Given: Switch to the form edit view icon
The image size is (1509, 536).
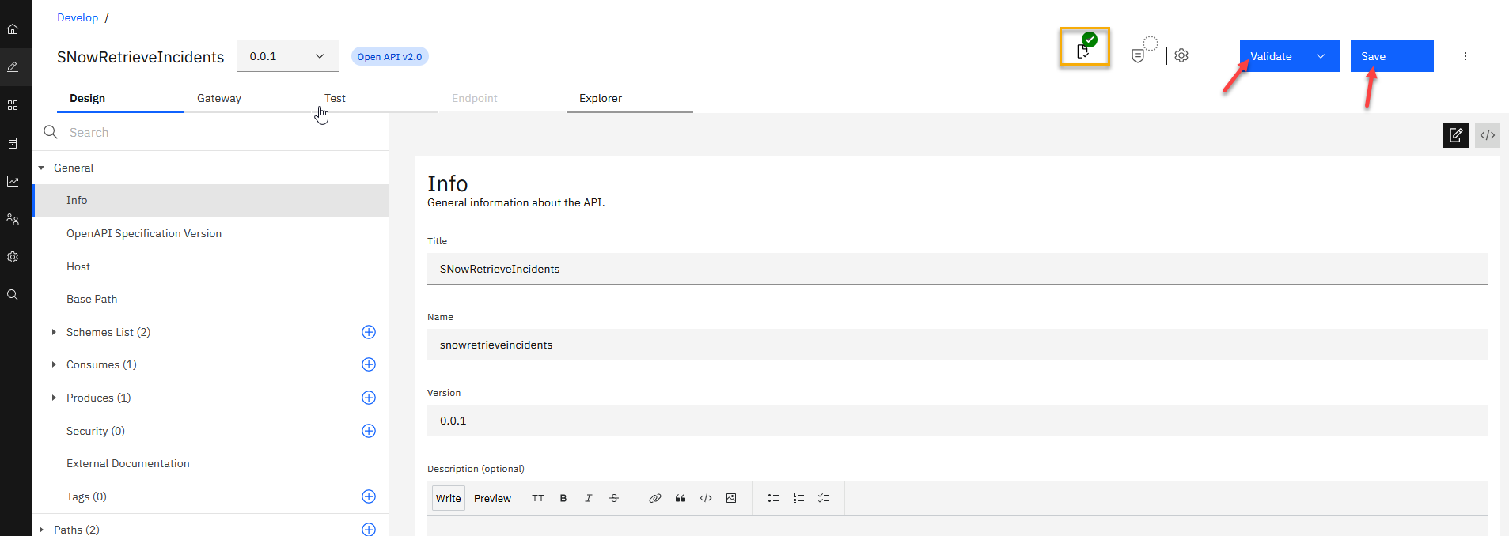Looking at the screenshot, I should (1455, 135).
